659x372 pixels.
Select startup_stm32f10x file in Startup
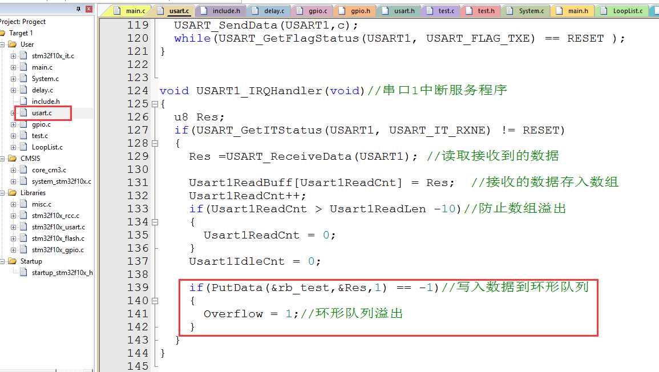(x=62, y=273)
